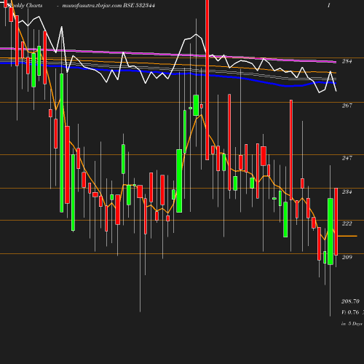Select the 284 price level label

click(x=347, y=61)
